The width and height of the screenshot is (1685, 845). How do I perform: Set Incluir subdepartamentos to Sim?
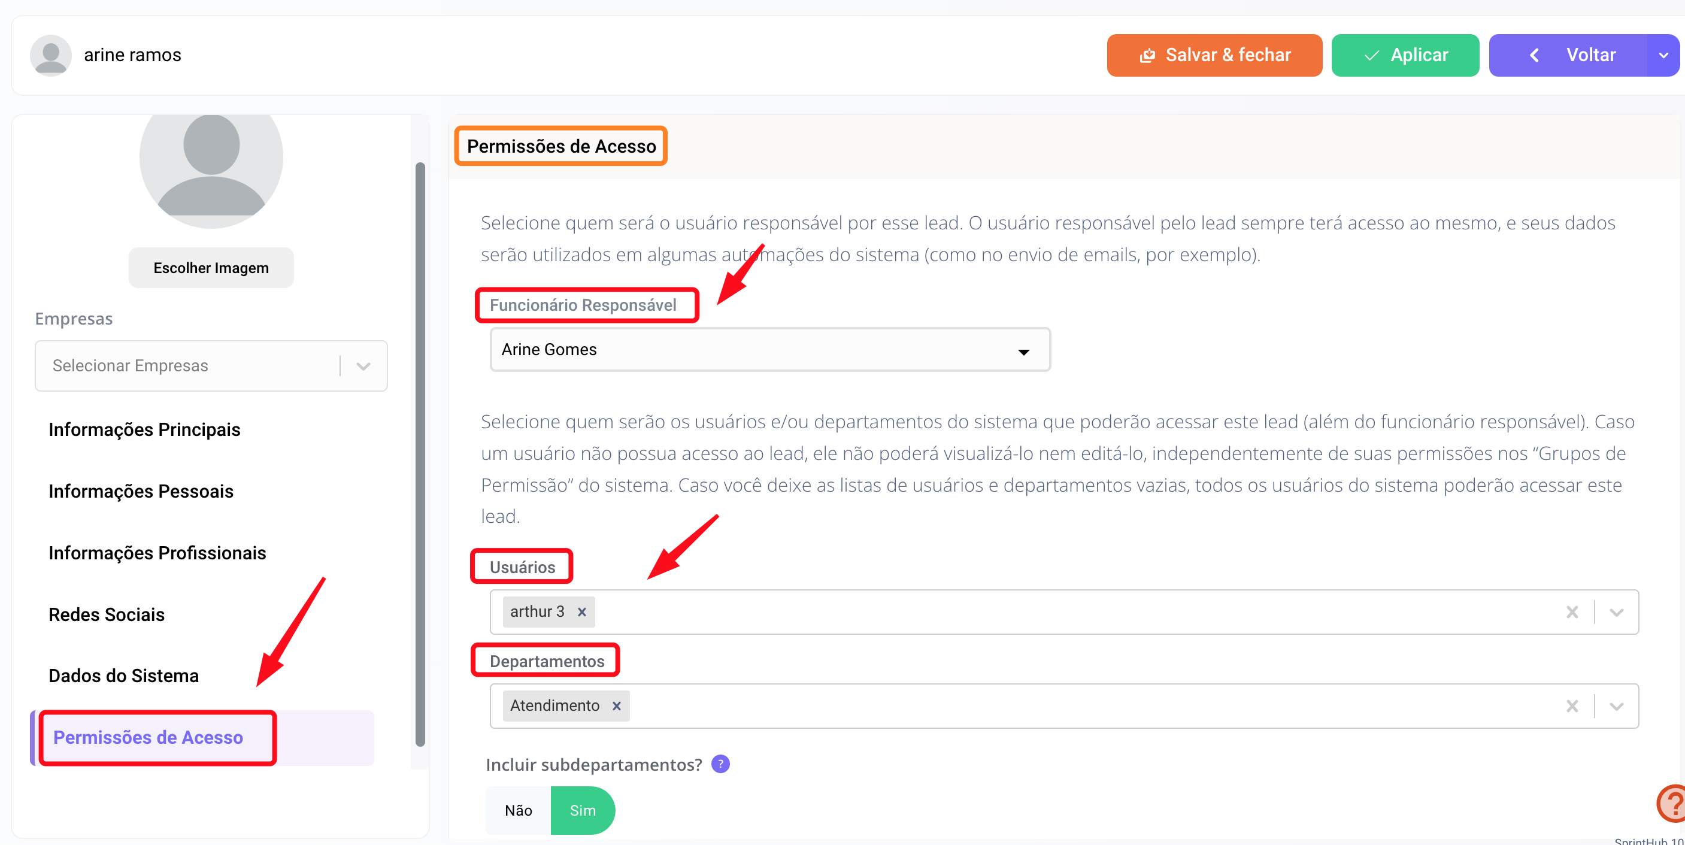pyautogui.click(x=582, y=810)
